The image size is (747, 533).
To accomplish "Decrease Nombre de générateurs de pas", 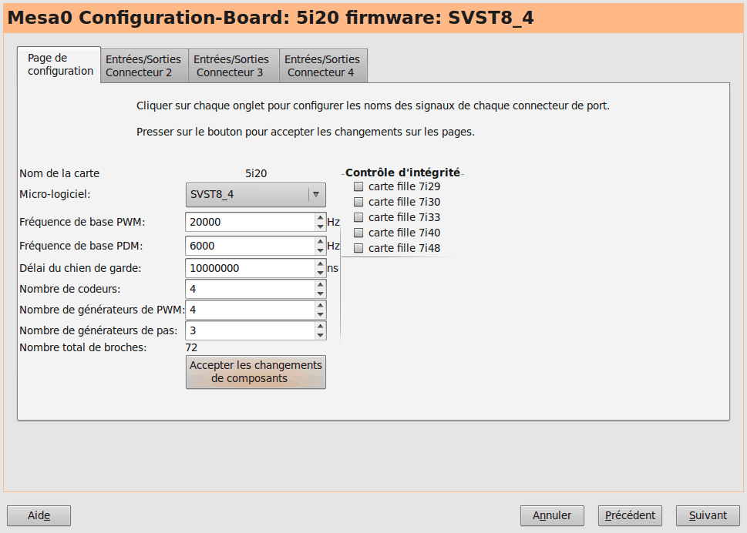I will tap(320, 335).
